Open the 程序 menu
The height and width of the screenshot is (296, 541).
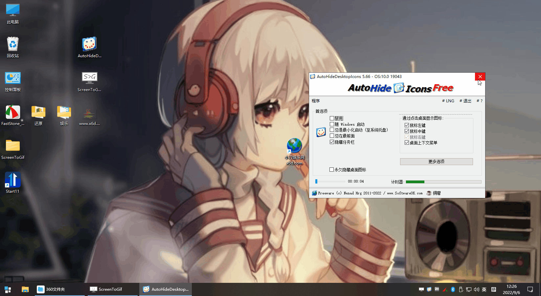click(316, 101)
